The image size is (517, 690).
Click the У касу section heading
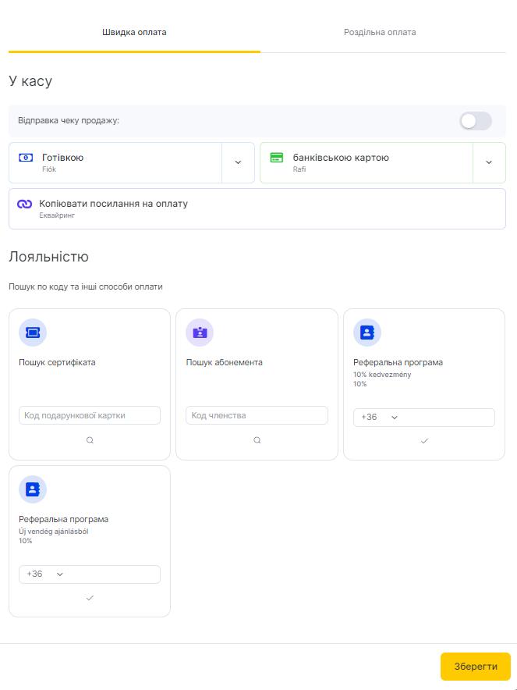tap(30, 81)
